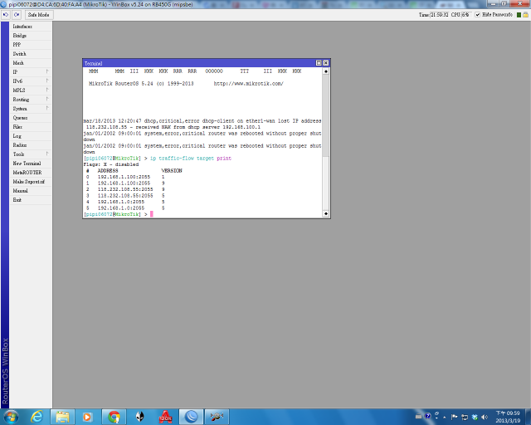This screenshot has width=531, height=425.
Task: Launch Internet Explorer from taskbar
Action: (37, 417)
